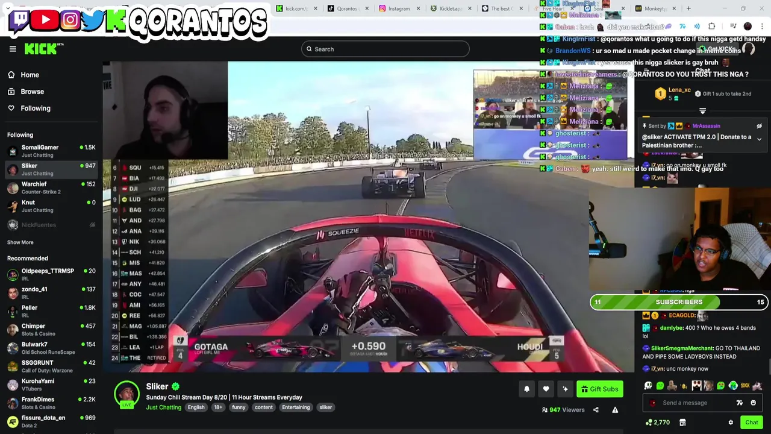This screenshot has width=771, height=434.
Task: Click the subscribers goal progress bar
Action: point(679,302)
